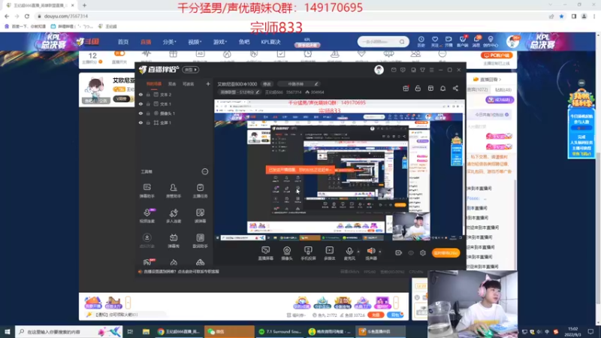Open the Windows Start menu
This screenshot has width=601, height=338.
click(7, 331)
